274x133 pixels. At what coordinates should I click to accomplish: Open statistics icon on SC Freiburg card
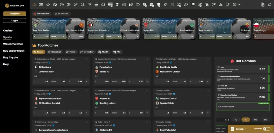(x=87, y=59)
